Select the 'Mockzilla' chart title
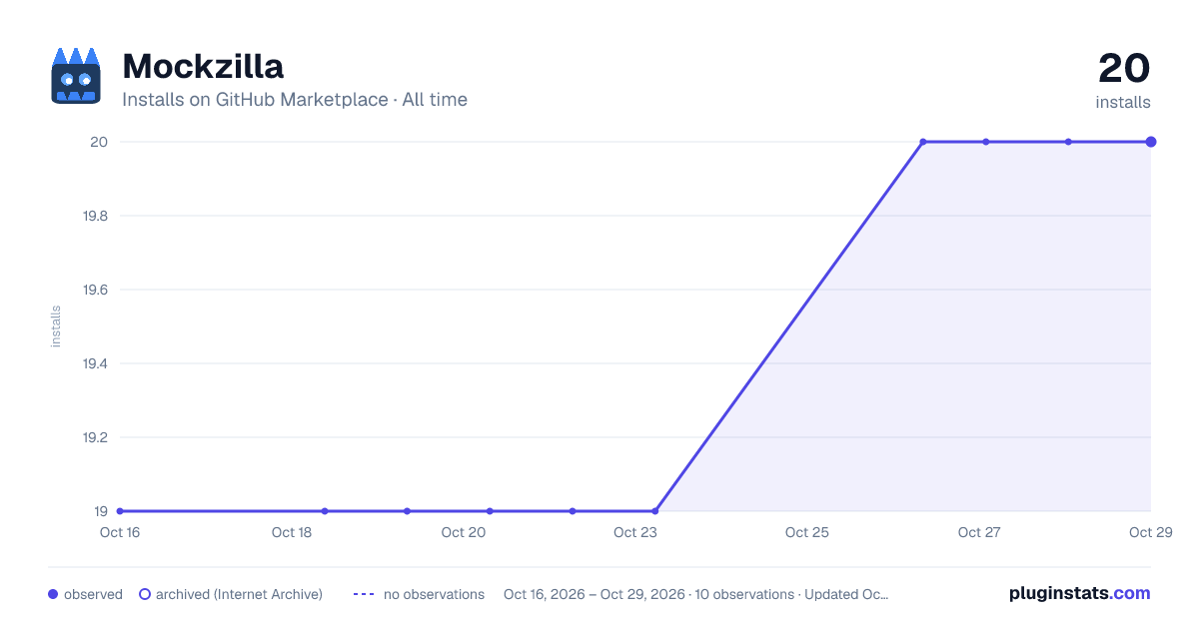 coord(203,66)
